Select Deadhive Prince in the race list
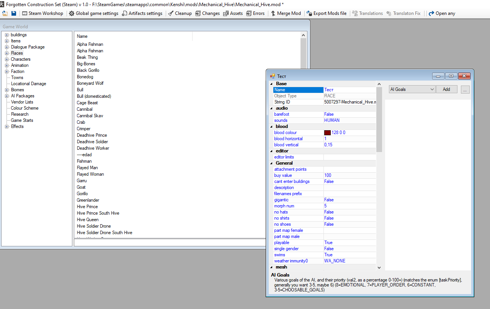The image size is (490, 309). point(92,135)
